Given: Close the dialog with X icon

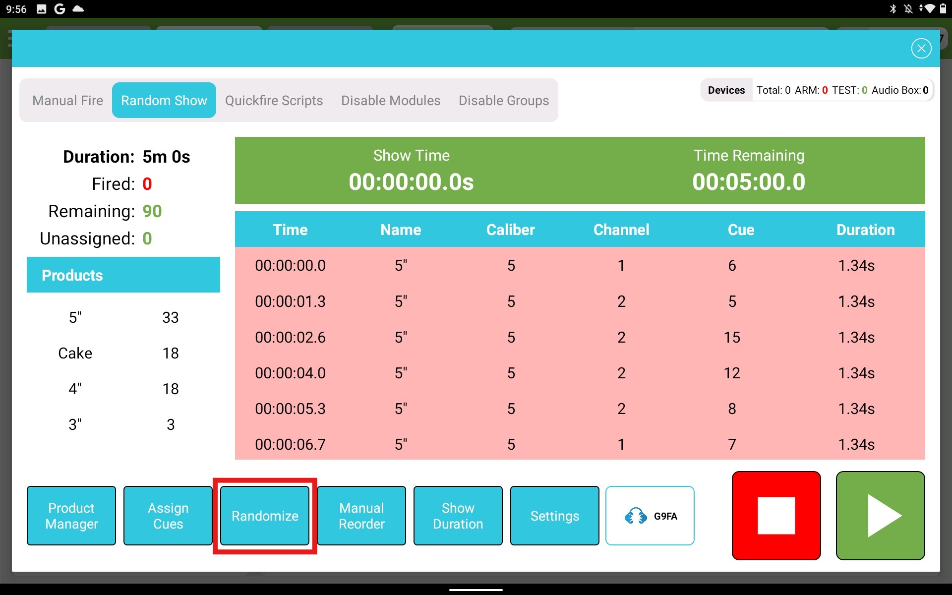Looking at the screenshot, I should pos(921,49).
